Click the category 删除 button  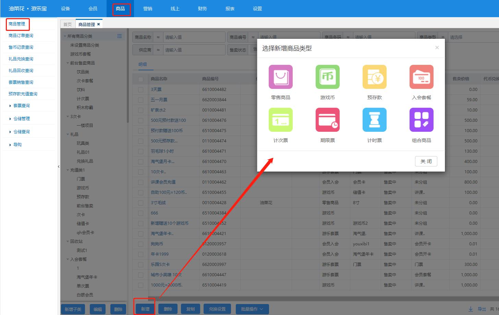click(118, 309)
